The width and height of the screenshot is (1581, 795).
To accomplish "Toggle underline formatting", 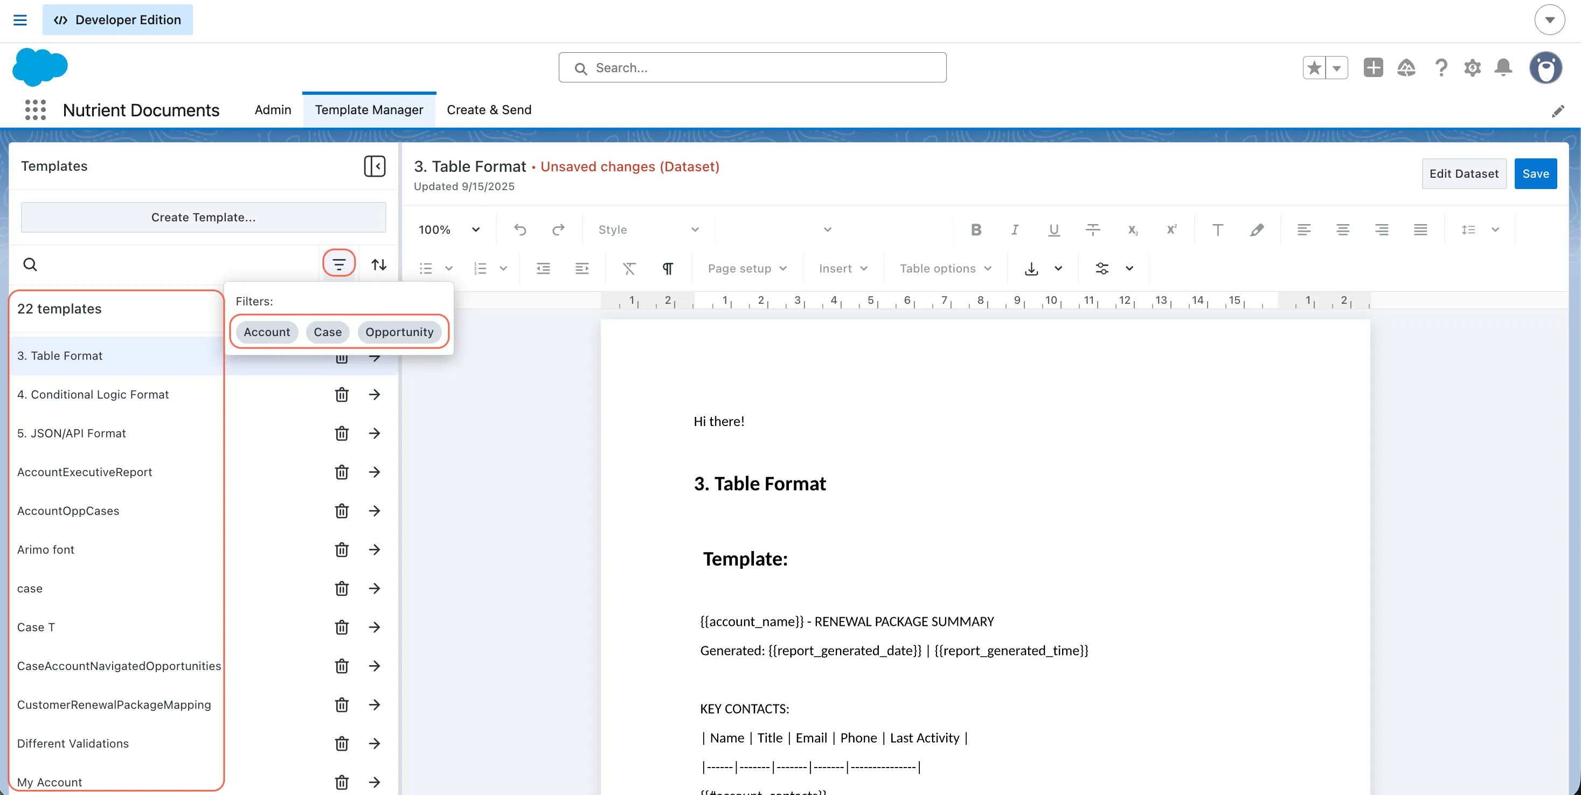I will 1054,229.
